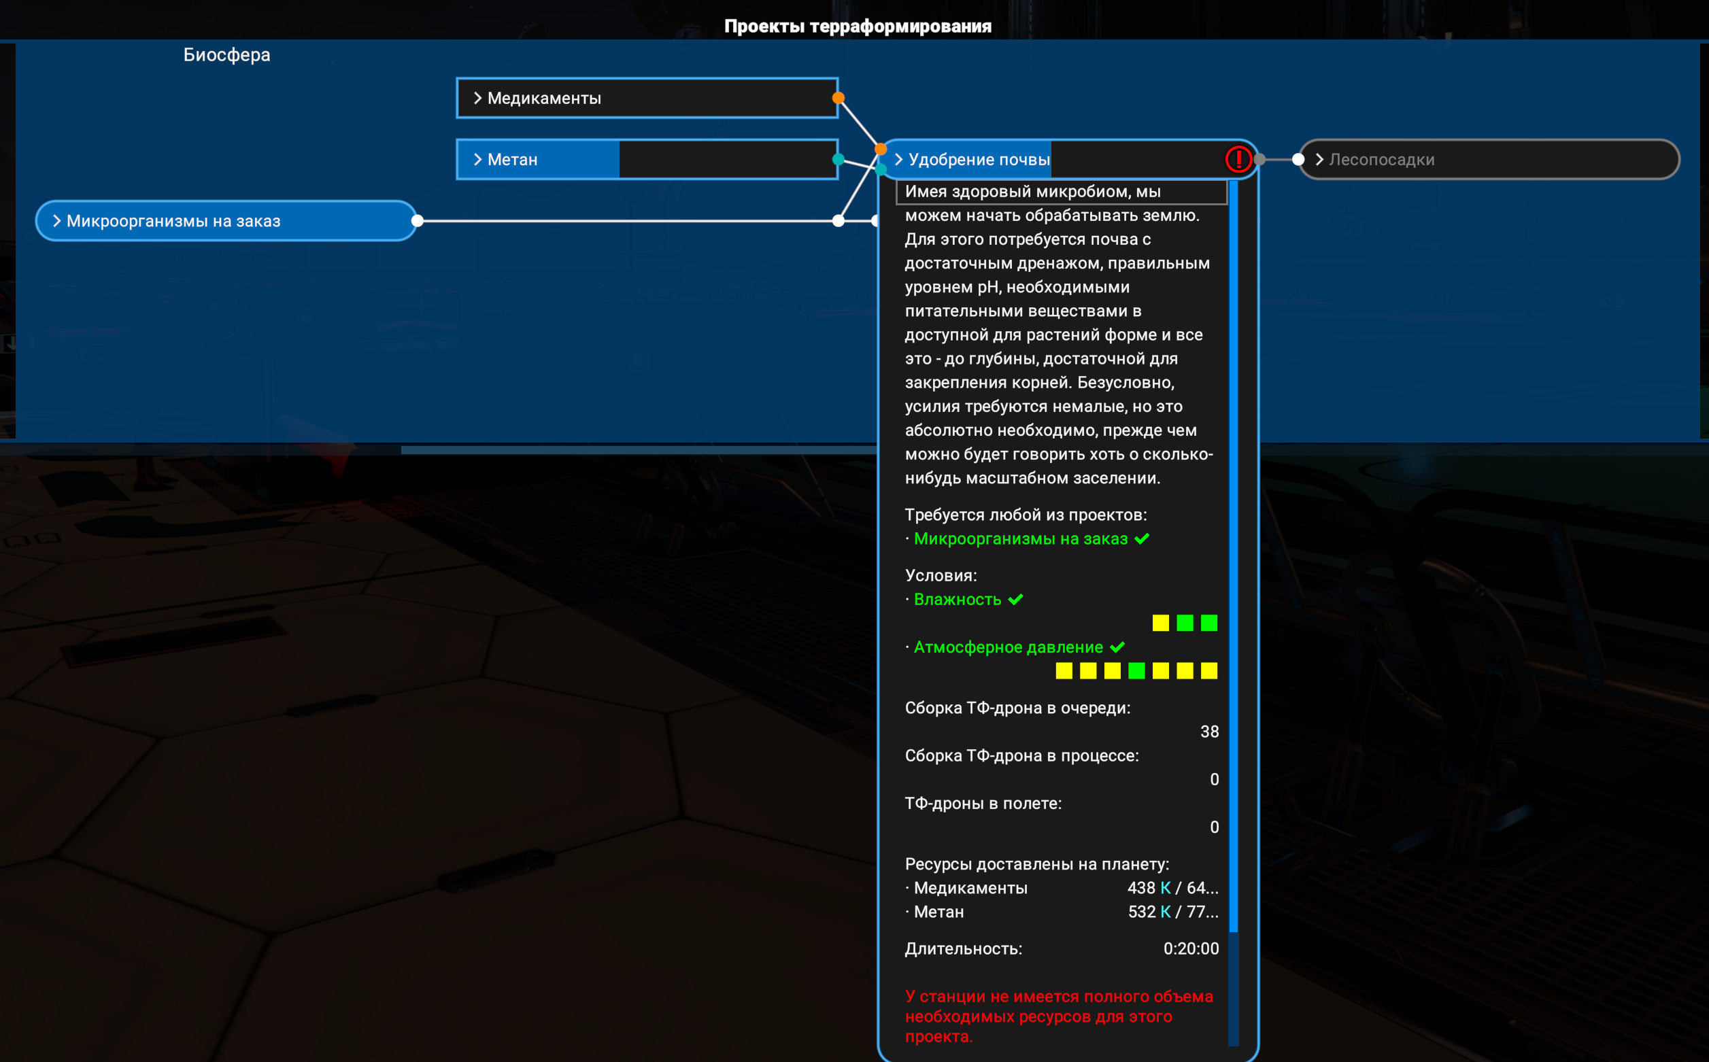Click the green checkmark after Микроорганизмы на заказ requirement
Screen dimensions: 1709x1062
[x=1142, y=538]
